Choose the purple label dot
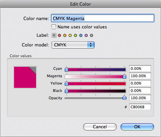161x137 pixels. tap(86, 35)
